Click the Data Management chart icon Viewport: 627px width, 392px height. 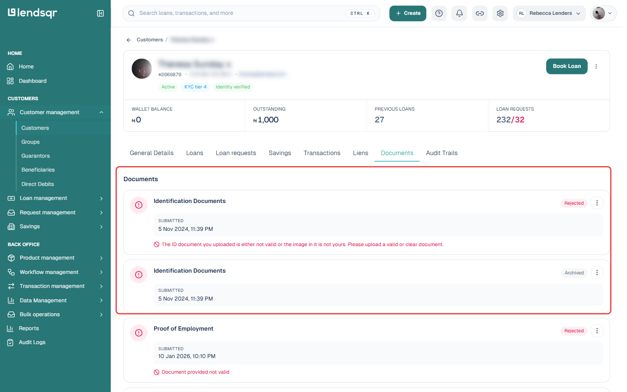click(x=11, y=301)
